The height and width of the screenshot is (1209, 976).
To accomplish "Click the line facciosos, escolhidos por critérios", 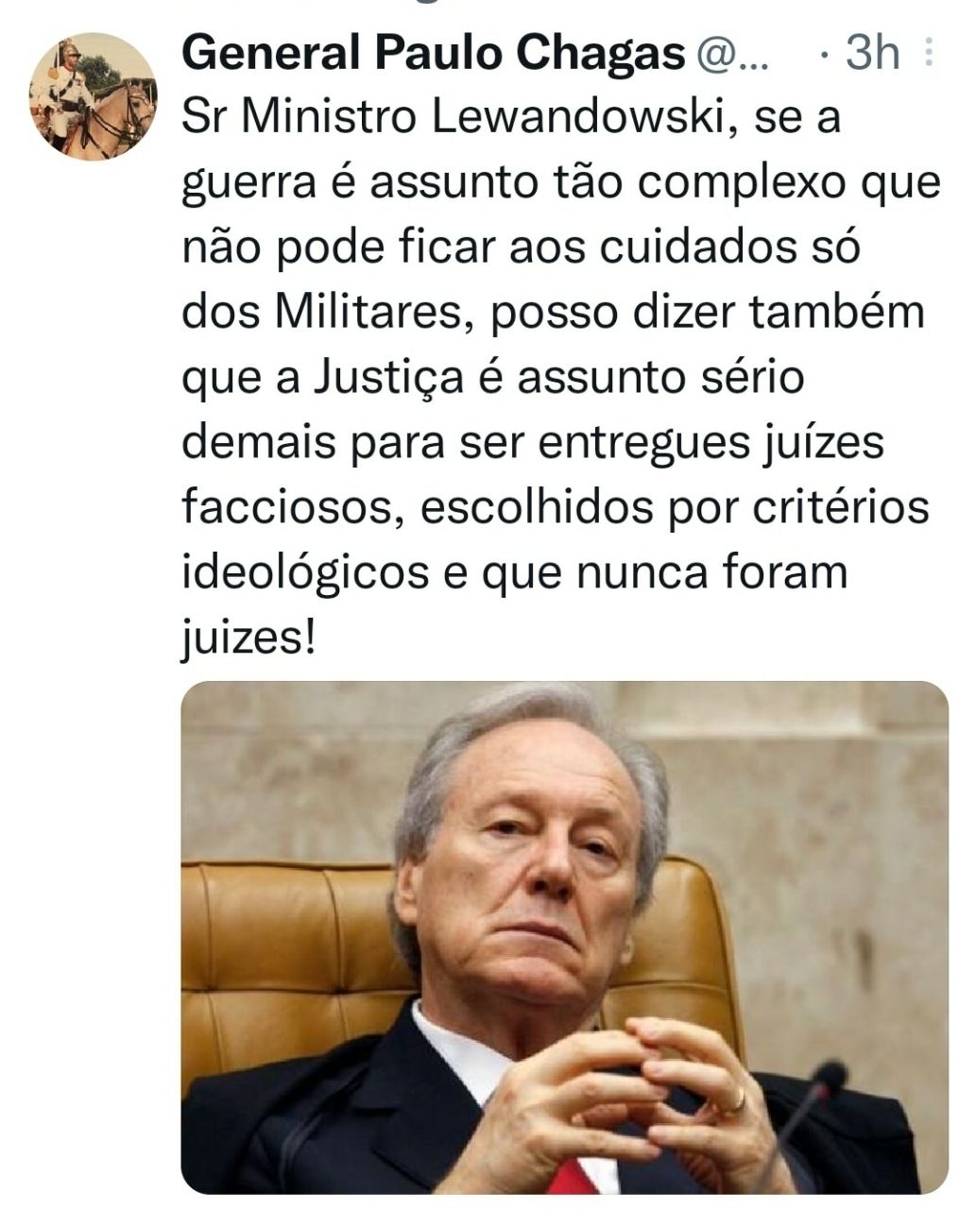I will click(556, 508).
